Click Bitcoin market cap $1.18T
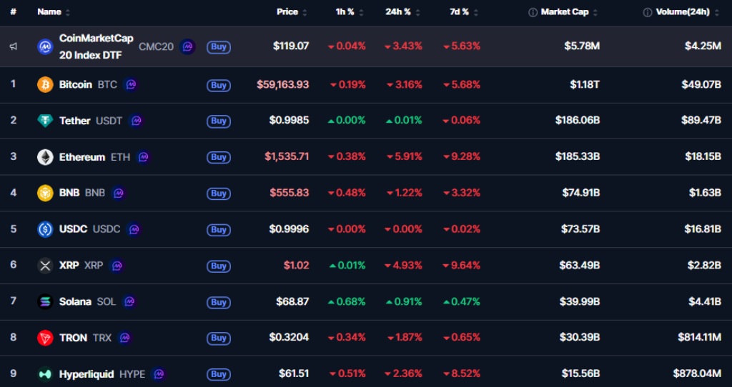732x387 pixels. (x=585, y=85)
